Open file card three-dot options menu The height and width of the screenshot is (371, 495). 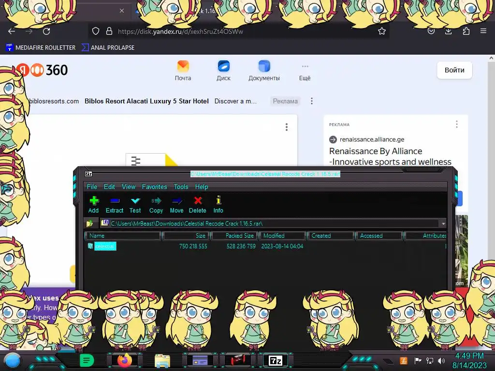[x=287, y=127]
